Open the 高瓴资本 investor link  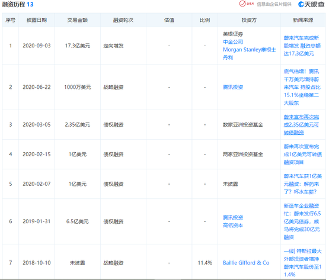[233, 226]
